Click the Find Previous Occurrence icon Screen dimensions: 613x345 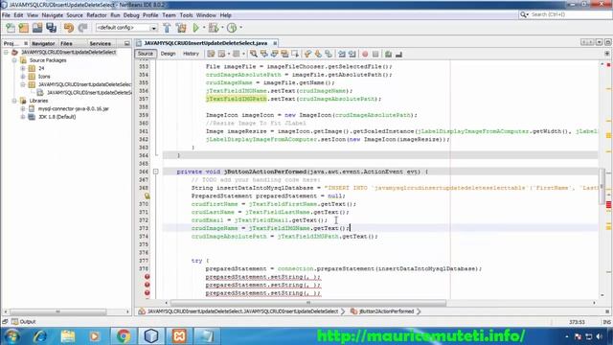[x=264, y=54]
